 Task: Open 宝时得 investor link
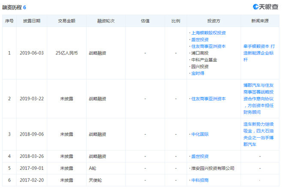point(198,73)
